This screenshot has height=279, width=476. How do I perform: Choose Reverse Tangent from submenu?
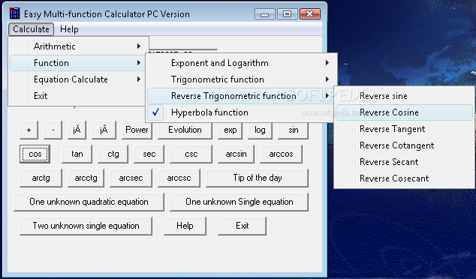pyautogui.click(x=404, y=129)
